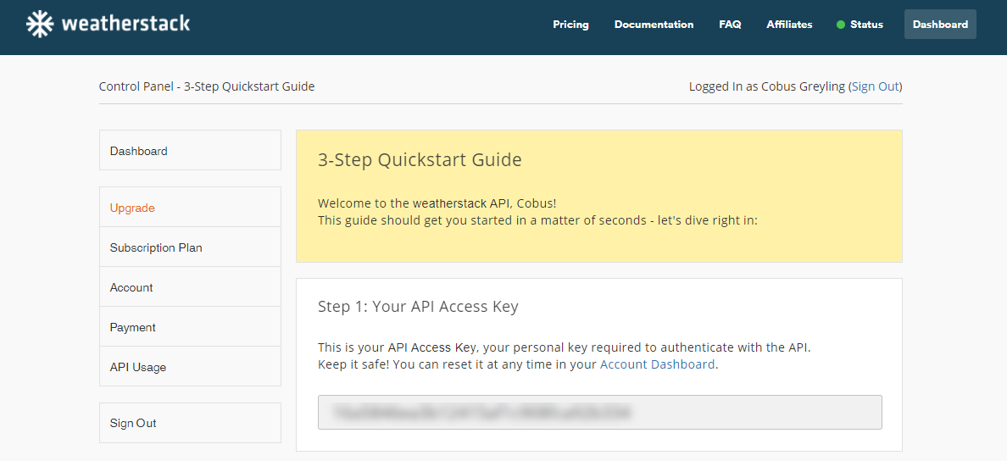Open API Usage in the sidebar
1007x461 pixels.
[190, 367]
